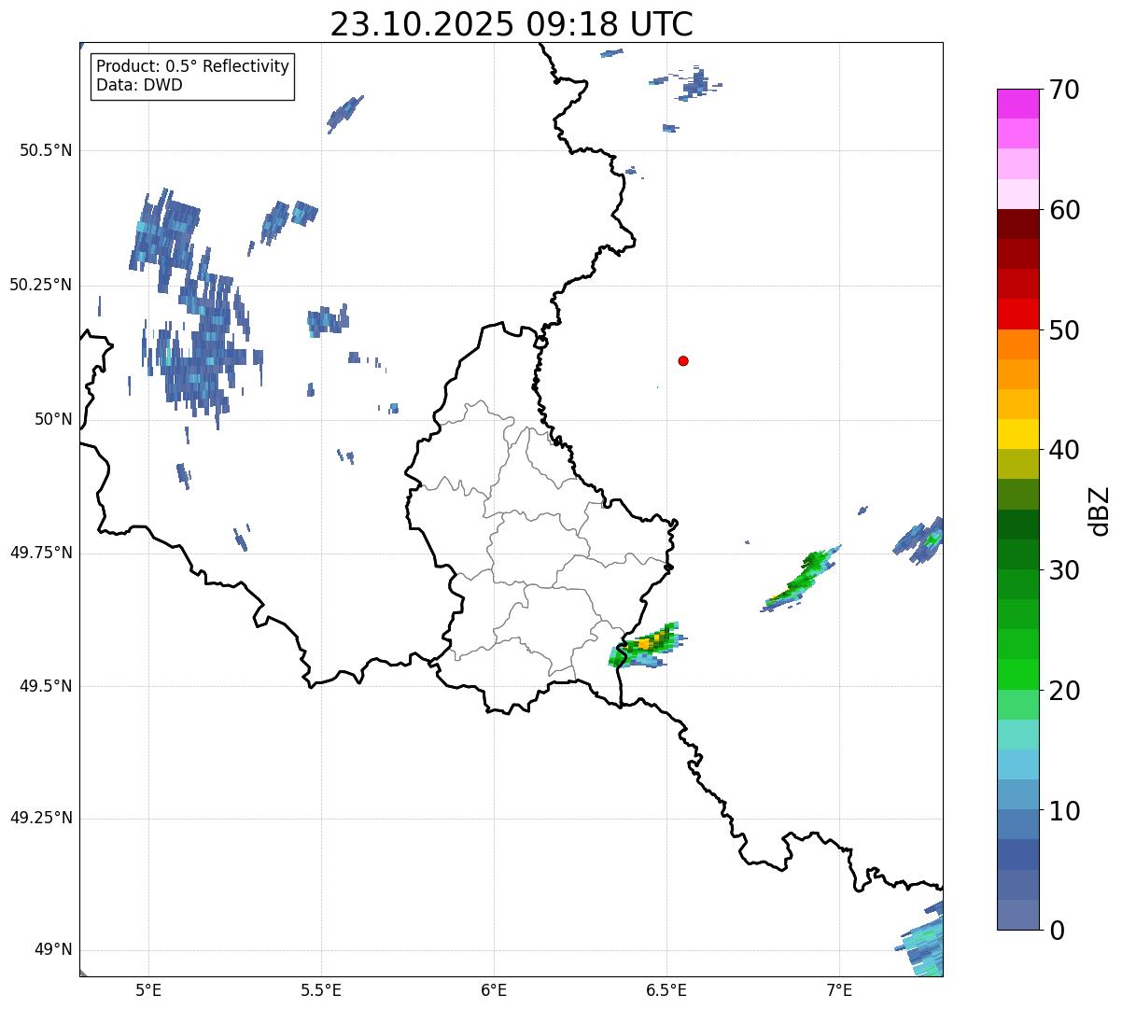Click the red station marker dot
The width and height of the screenshot is (1122, 1009).
tap(683, 360)
